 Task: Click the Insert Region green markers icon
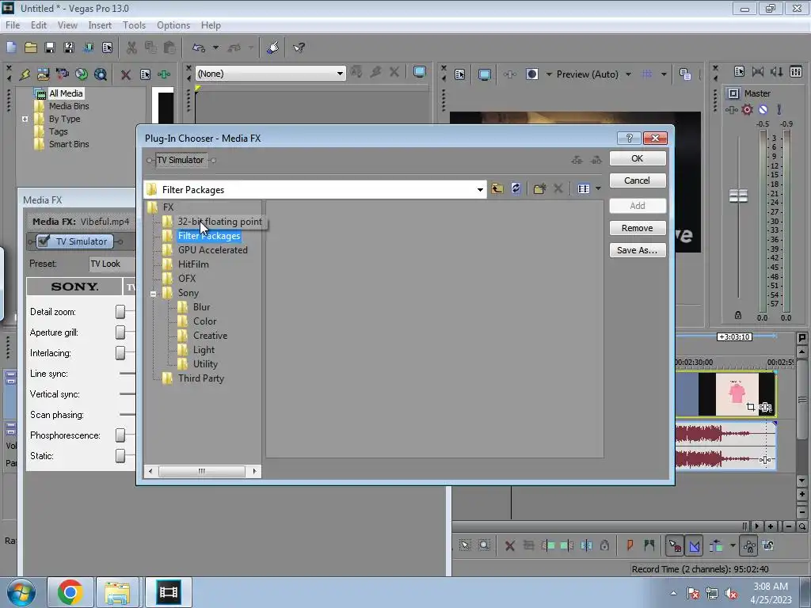click(x=649, y=545)
